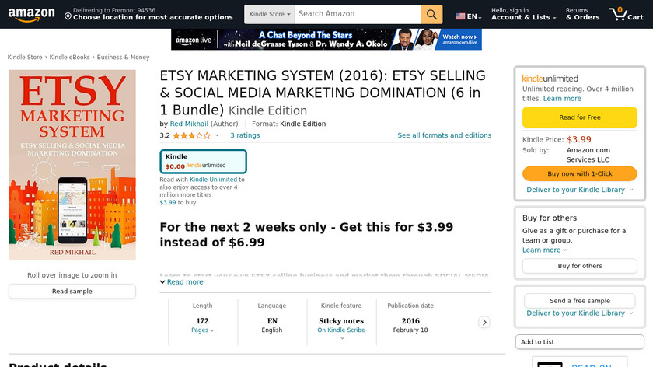
Task: Open the shopping cart
Action: click(x=626, y=14)
